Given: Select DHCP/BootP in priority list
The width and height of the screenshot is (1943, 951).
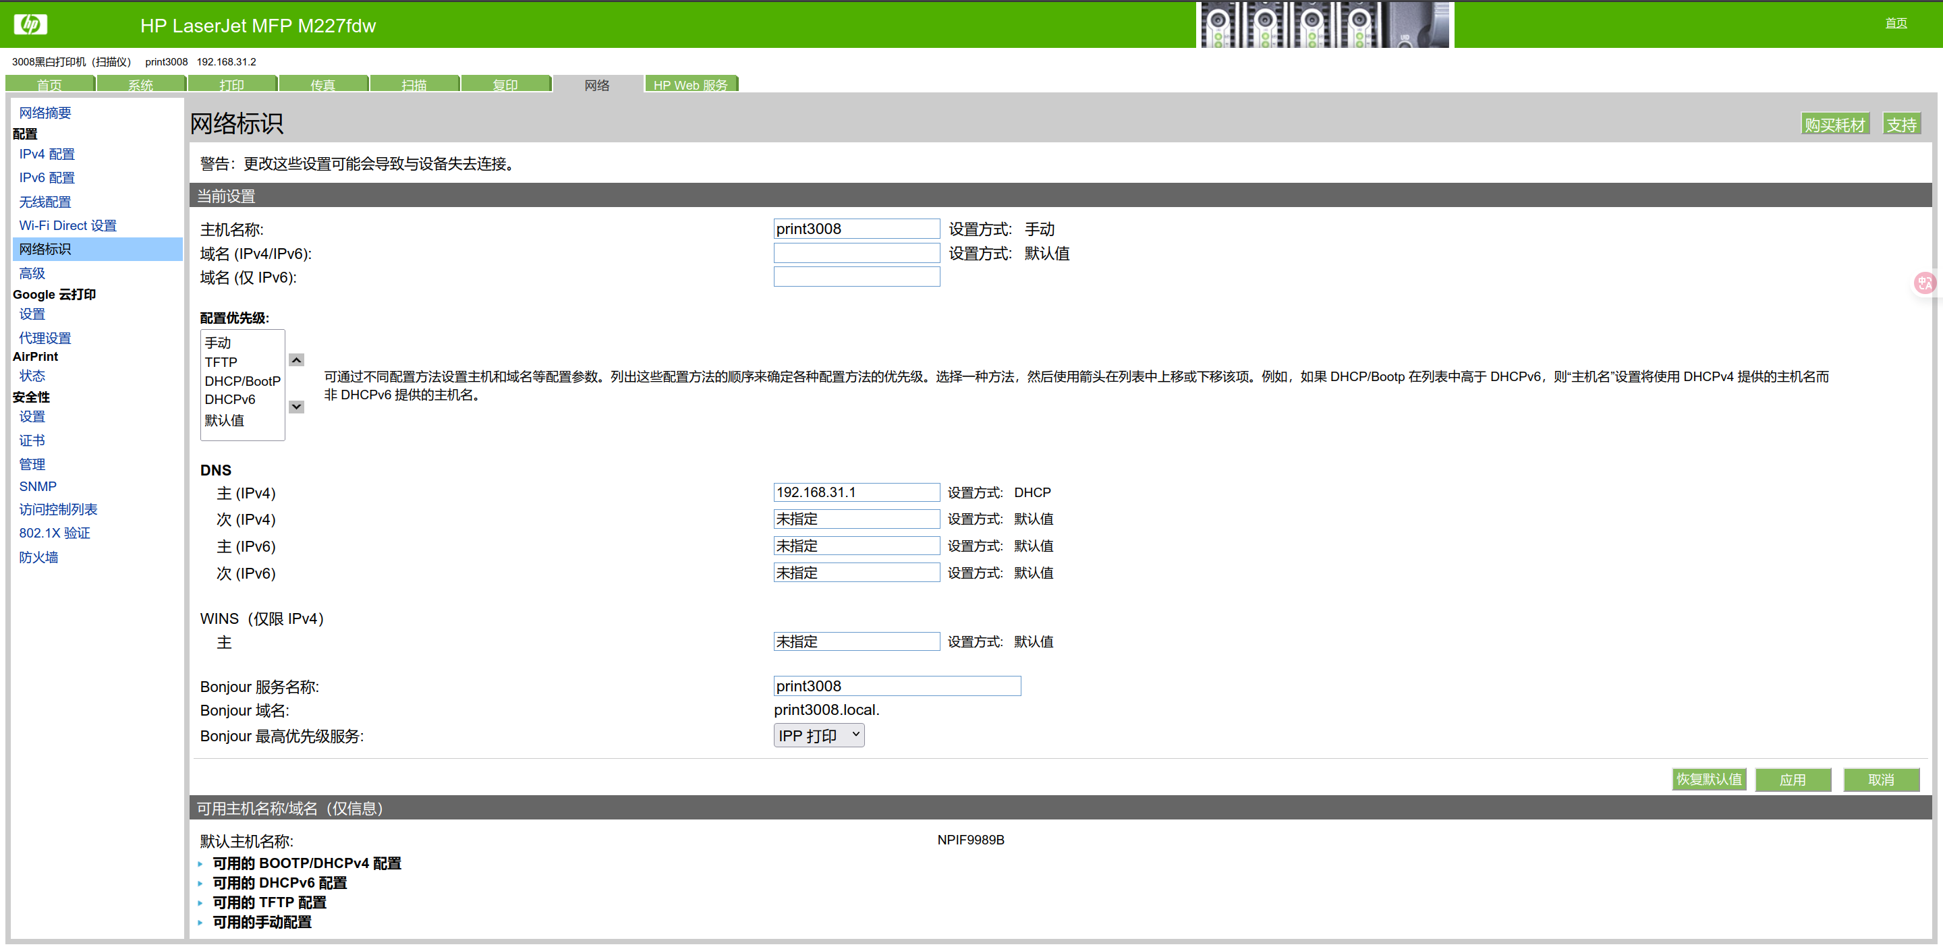Looking at the screenshot, I should (242, 381).
